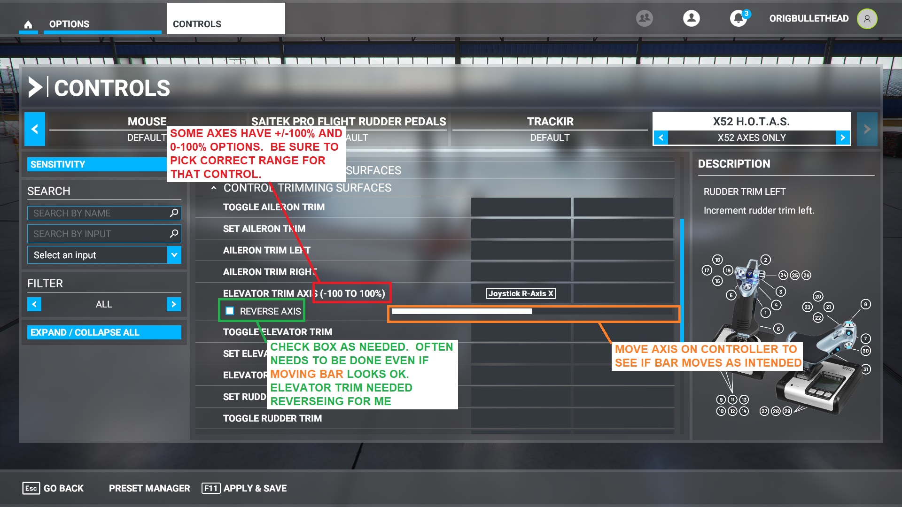Click the right device navigation arrow
This screenshot has width=902, height=507.
867,129
